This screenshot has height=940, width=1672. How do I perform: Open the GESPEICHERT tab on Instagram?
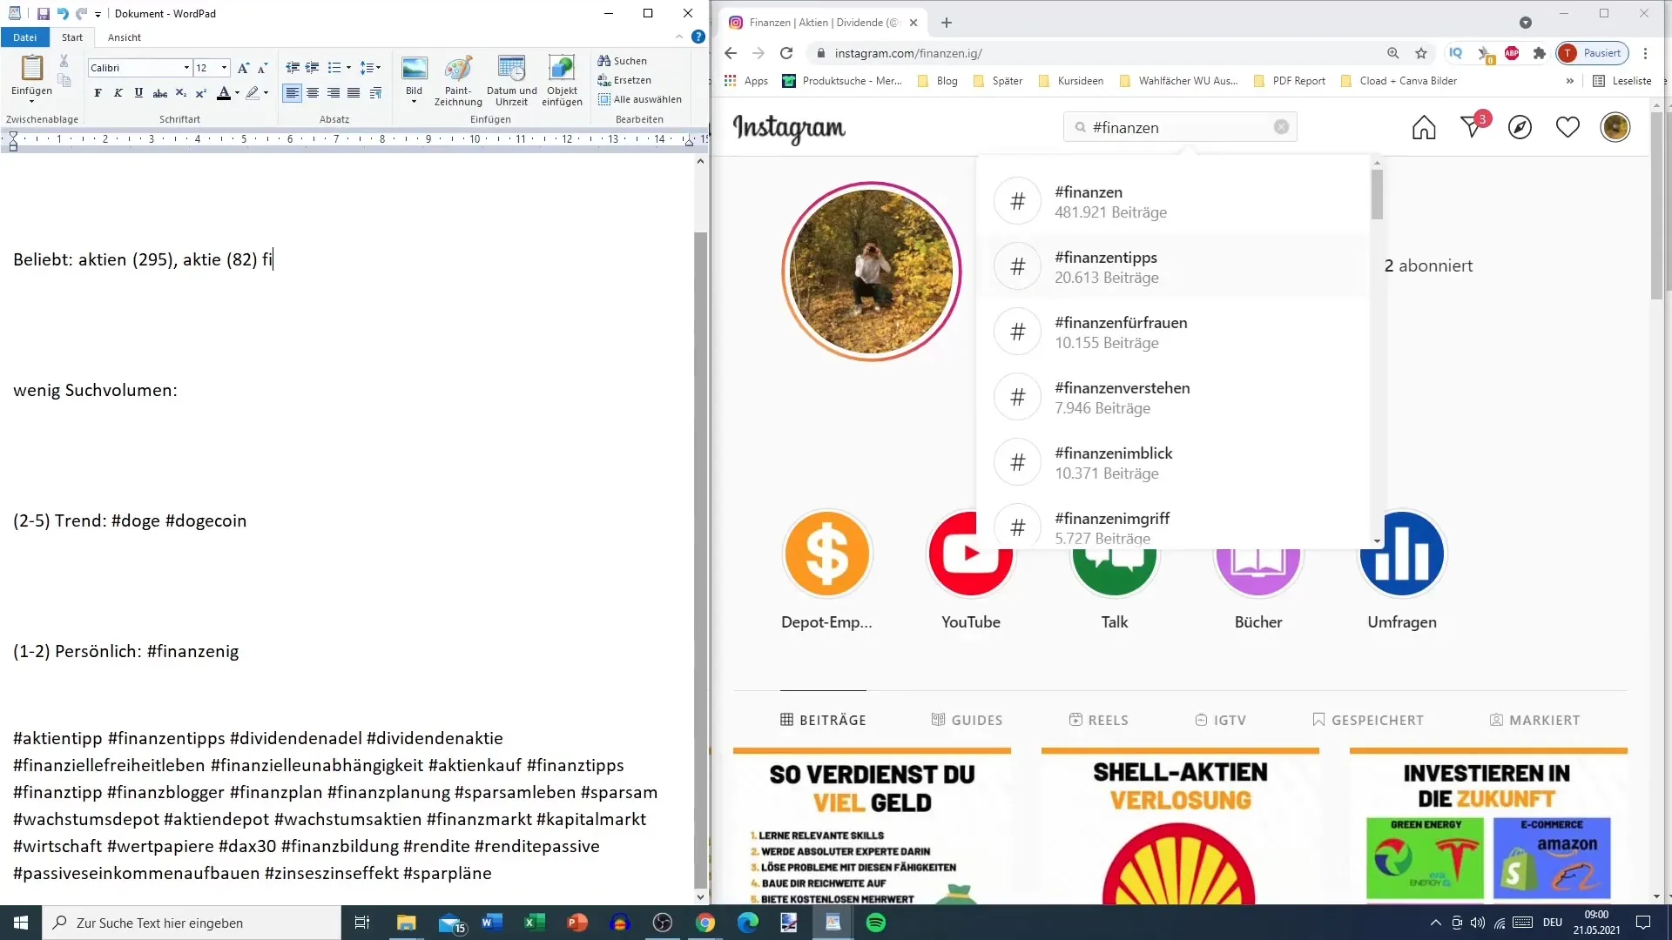coord(1368,720)
